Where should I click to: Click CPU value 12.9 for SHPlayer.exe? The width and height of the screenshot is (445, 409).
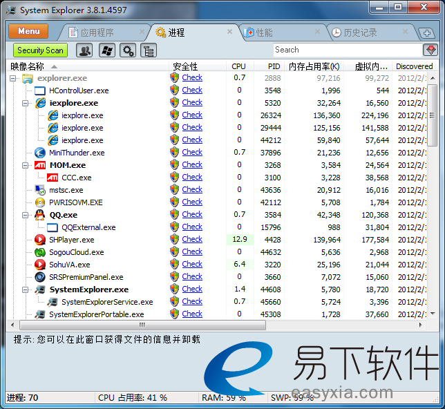tap(240, 239)
